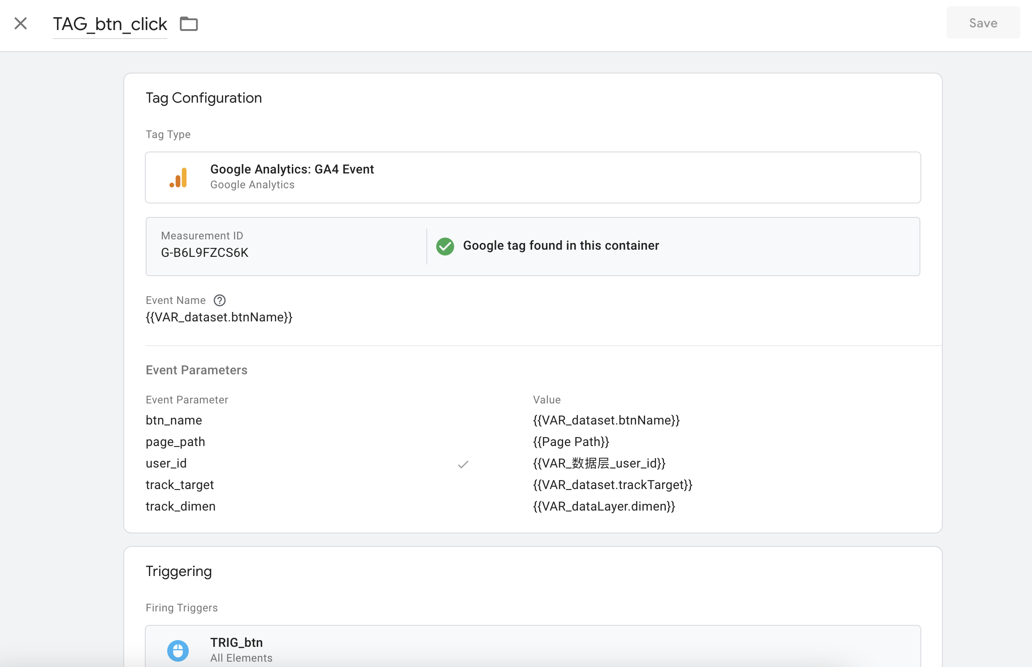Select the page_path parameter row
The height and width of the screenshot is (667, 1032).
pos(533,442)
